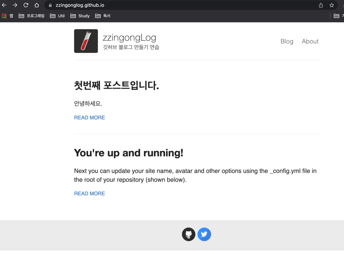Reload the page with the refresh icon
Viewport: 344px width, 254px height.
26,5
